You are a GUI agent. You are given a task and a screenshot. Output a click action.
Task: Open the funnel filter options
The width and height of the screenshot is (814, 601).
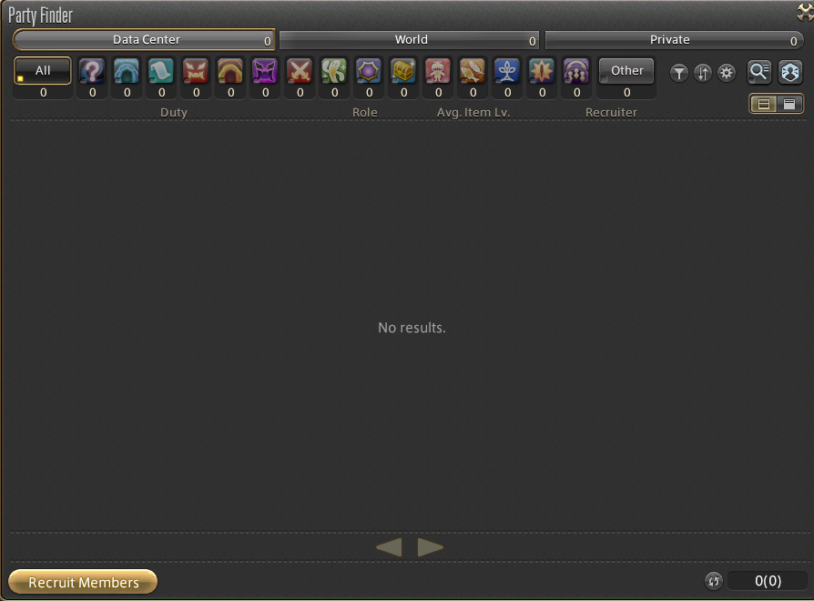coord(679,73)
